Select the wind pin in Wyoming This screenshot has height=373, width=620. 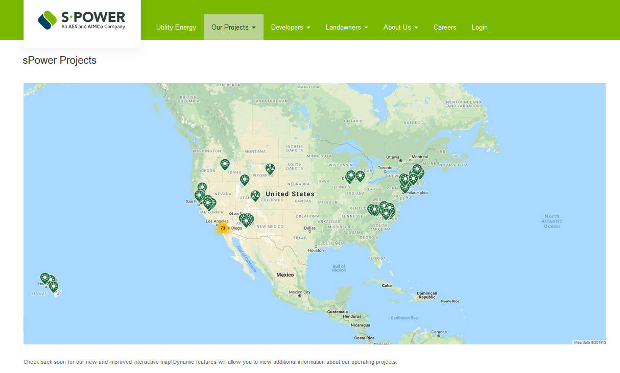click(270, 168)
